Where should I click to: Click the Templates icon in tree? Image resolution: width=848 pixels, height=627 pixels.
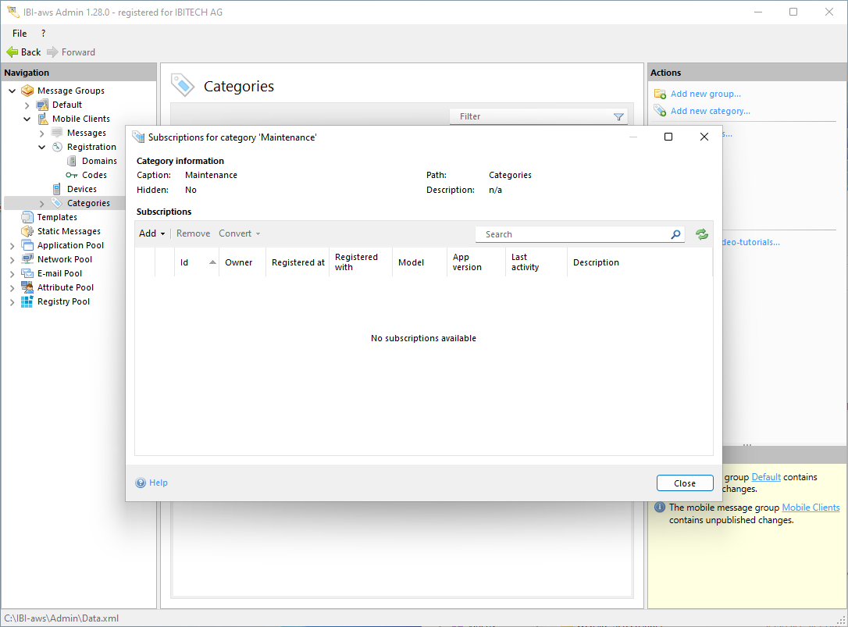(27, 217)
